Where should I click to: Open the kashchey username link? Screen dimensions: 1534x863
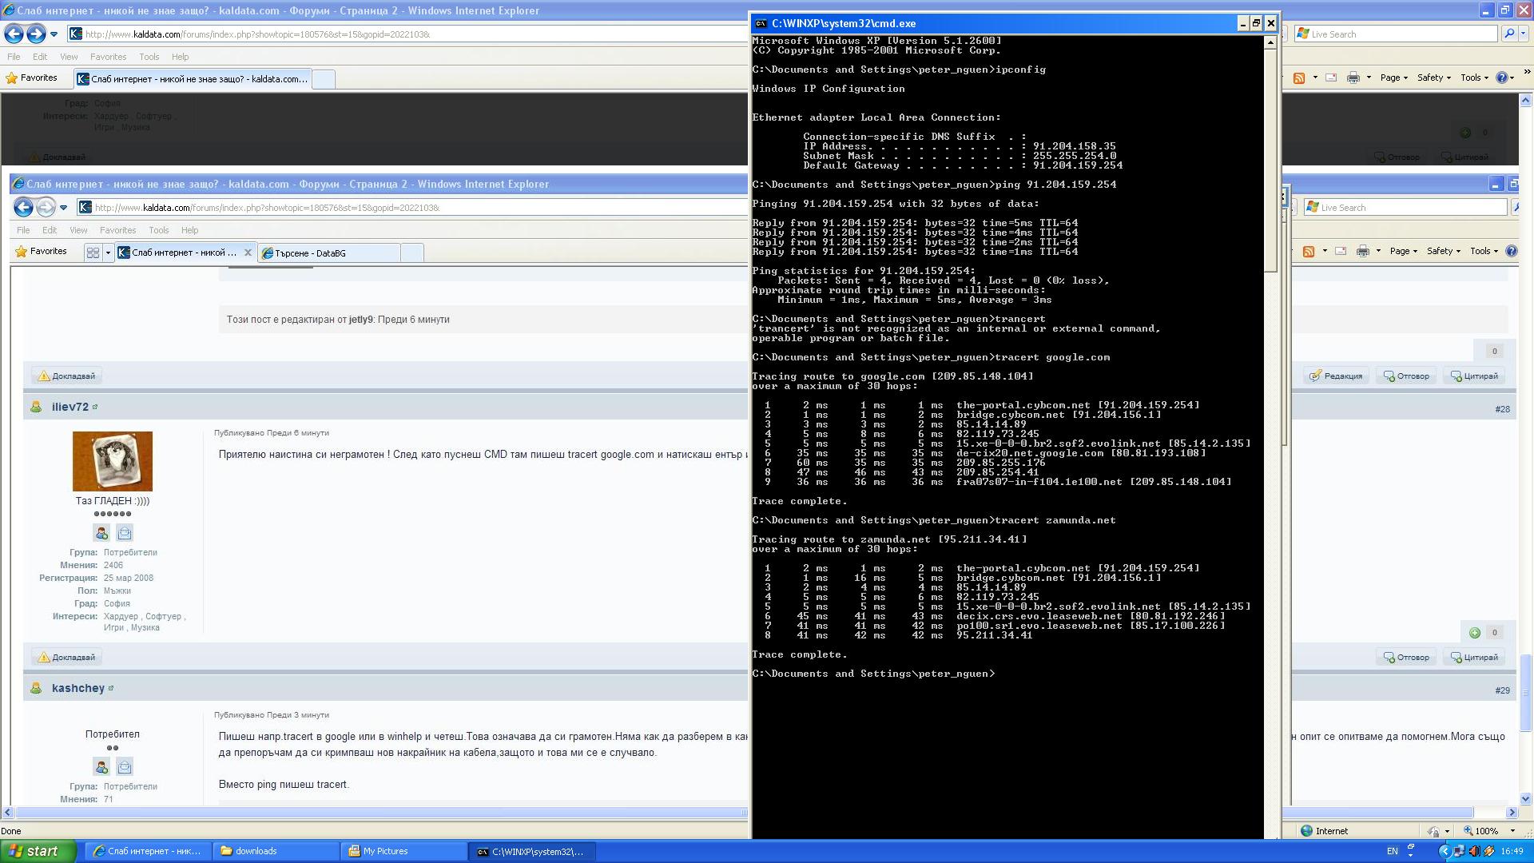(78, 689)
